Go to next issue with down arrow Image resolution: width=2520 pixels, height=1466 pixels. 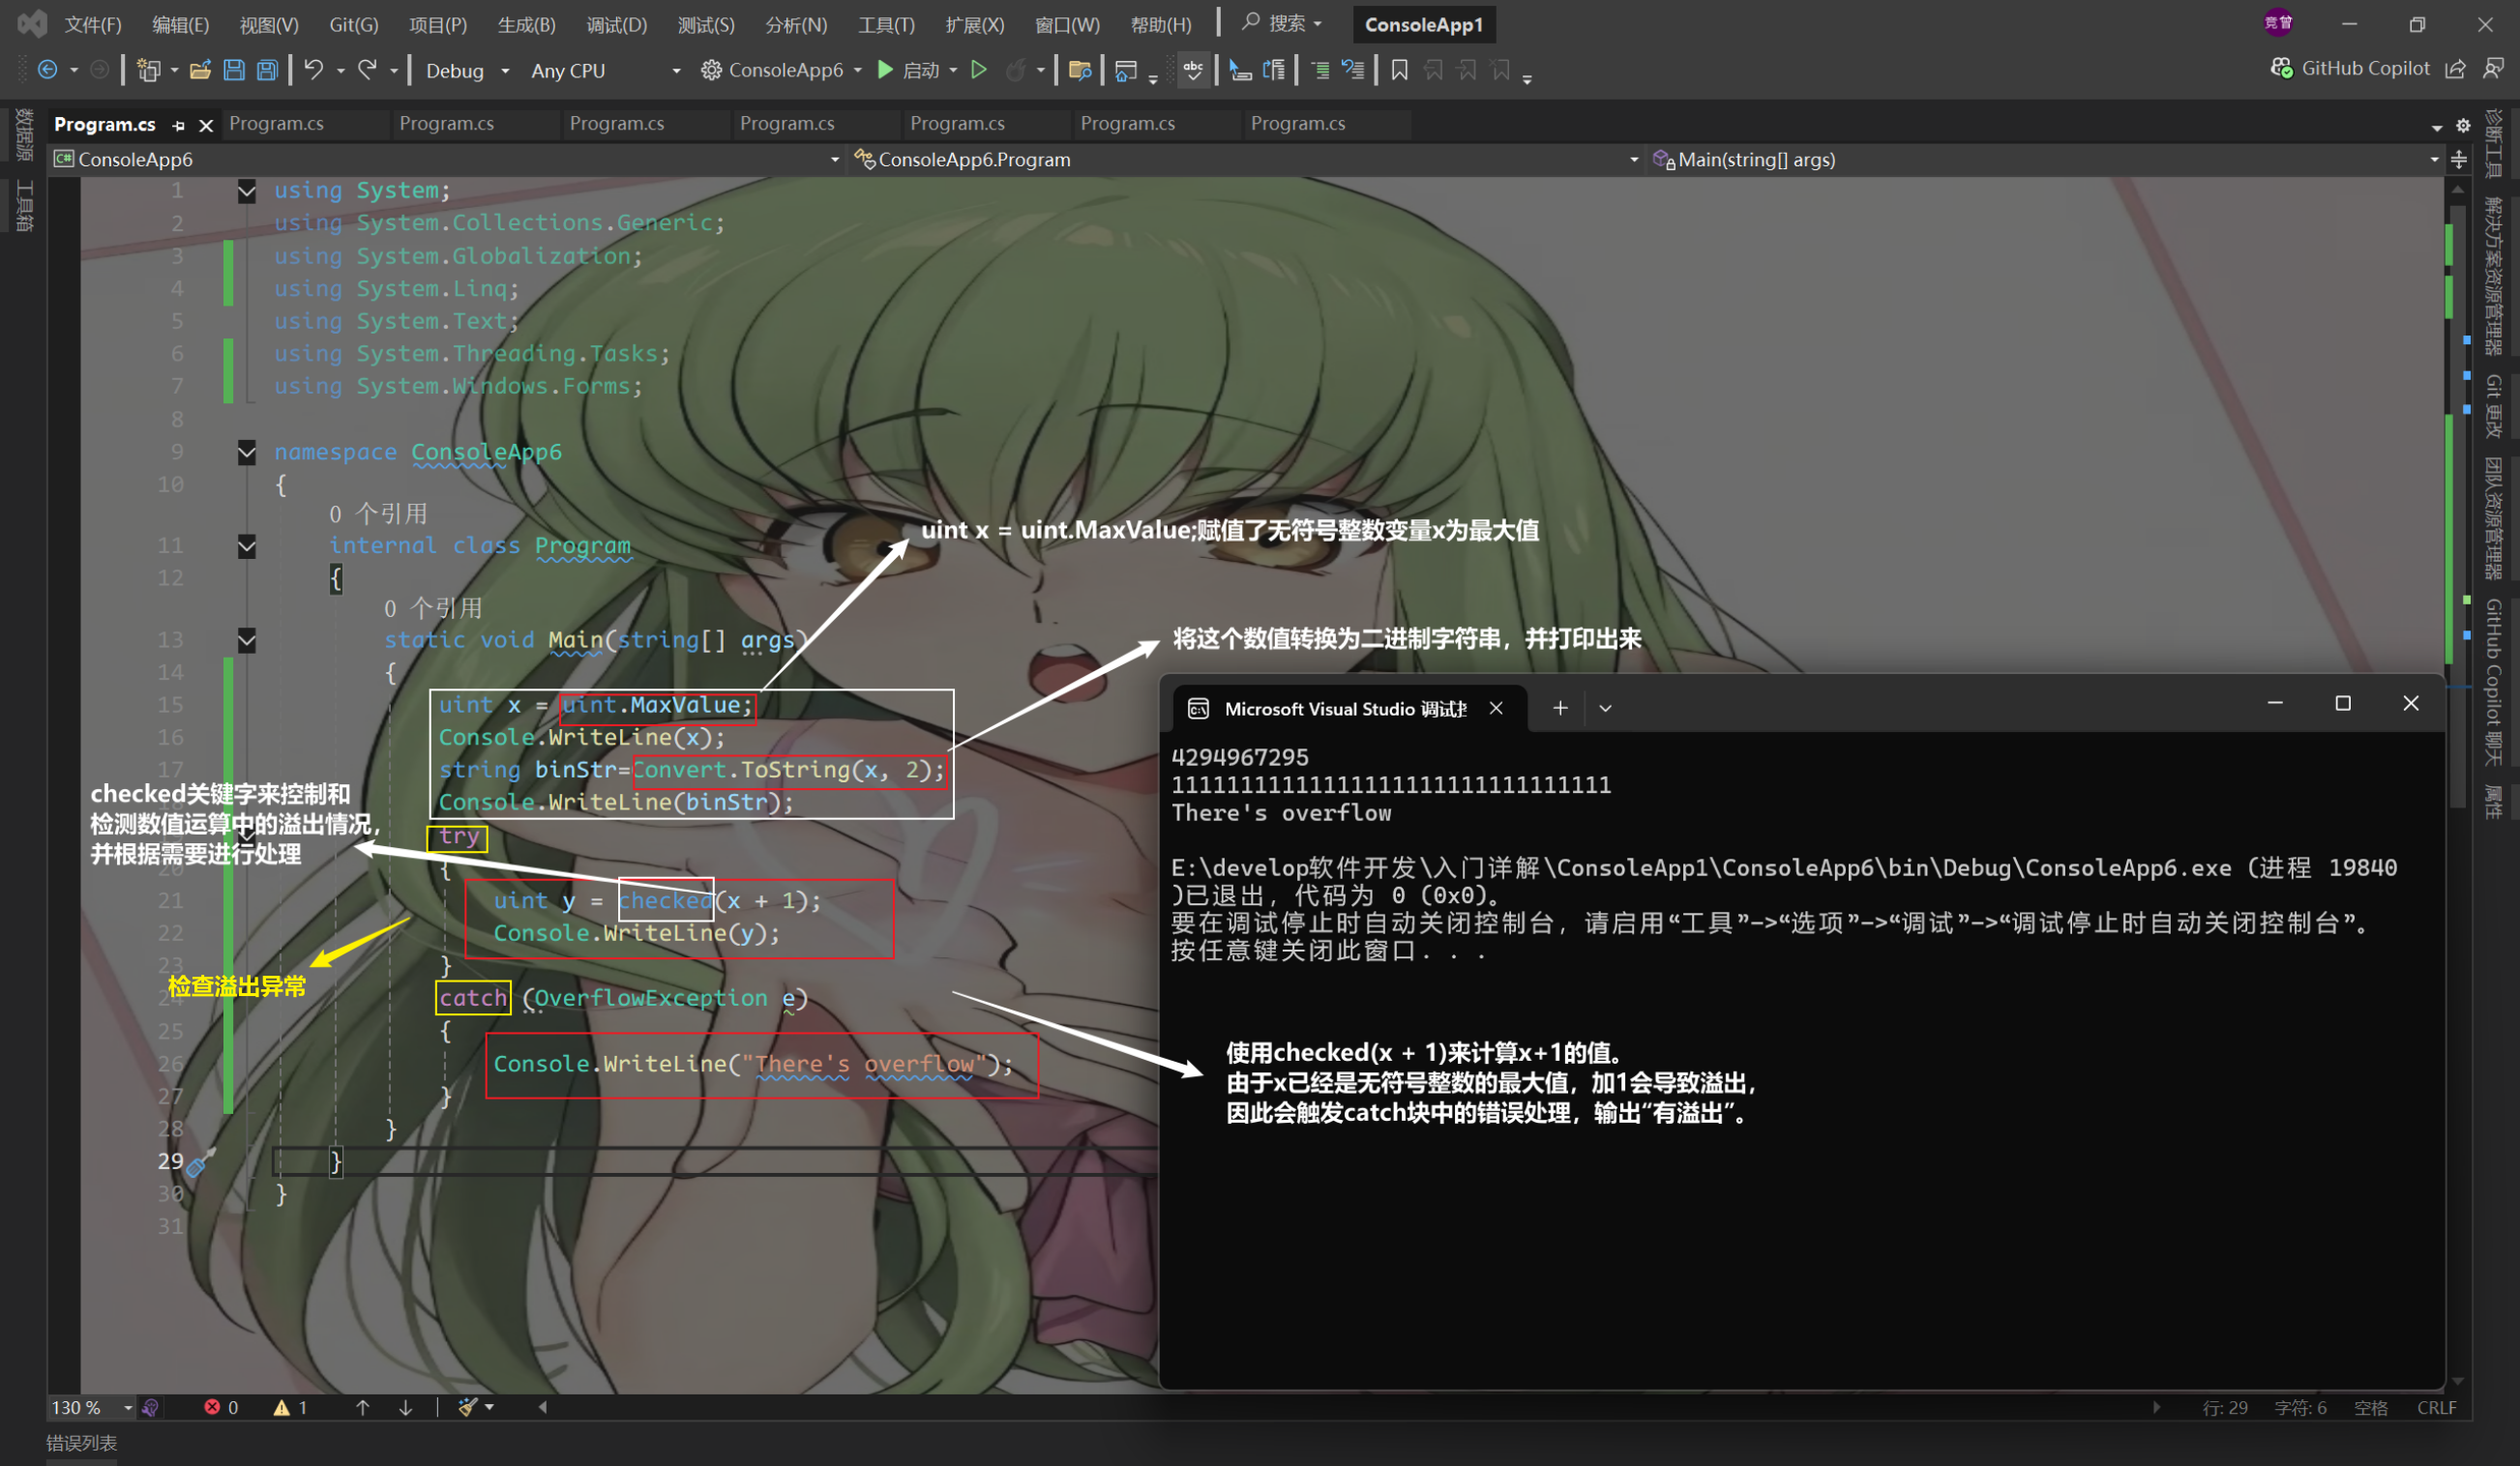[405, 1407]
